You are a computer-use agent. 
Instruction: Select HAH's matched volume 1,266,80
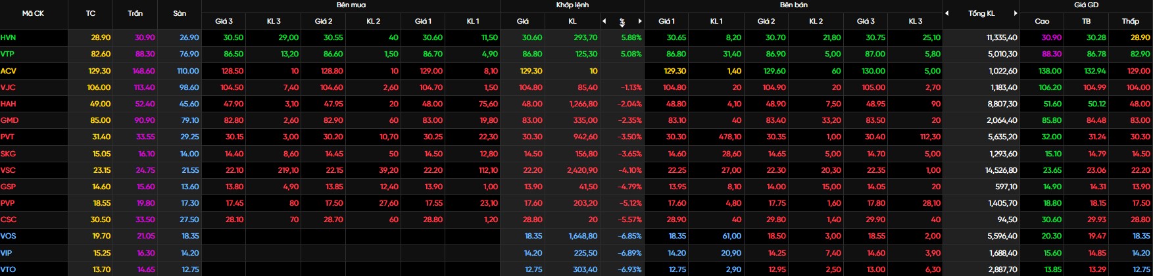pyautogui.click(x=583, y=104)
